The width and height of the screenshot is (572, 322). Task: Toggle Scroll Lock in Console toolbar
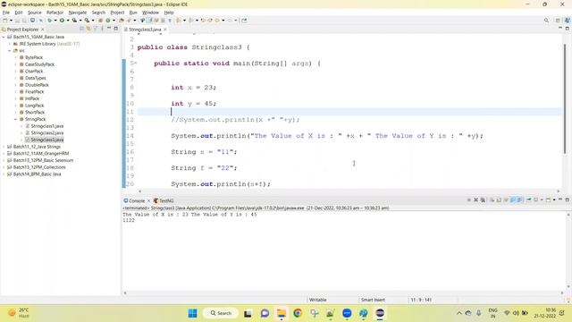coord(499,200)
